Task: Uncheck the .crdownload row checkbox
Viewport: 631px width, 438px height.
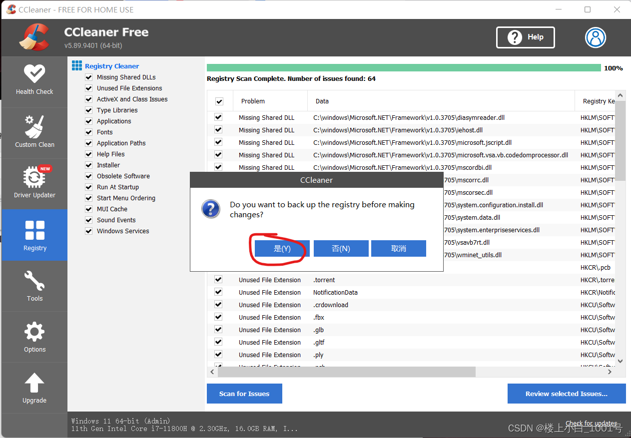Action: pyautogui.click(x=218, y=305)
